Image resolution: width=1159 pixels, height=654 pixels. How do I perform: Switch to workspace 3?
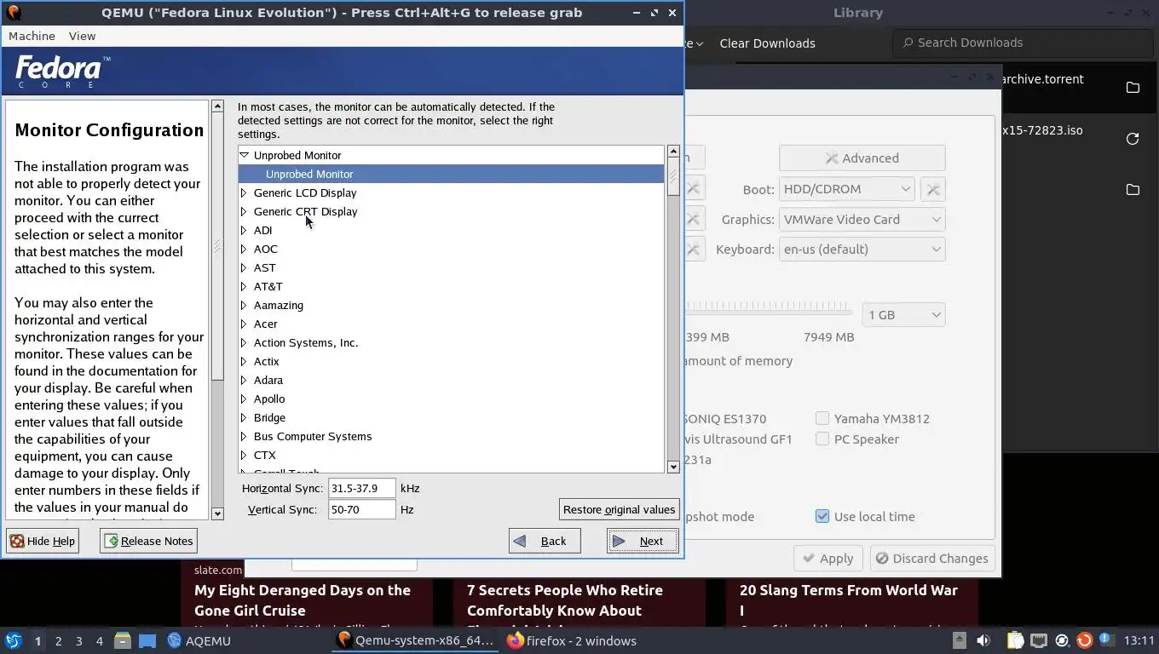(x=78, y=641)
